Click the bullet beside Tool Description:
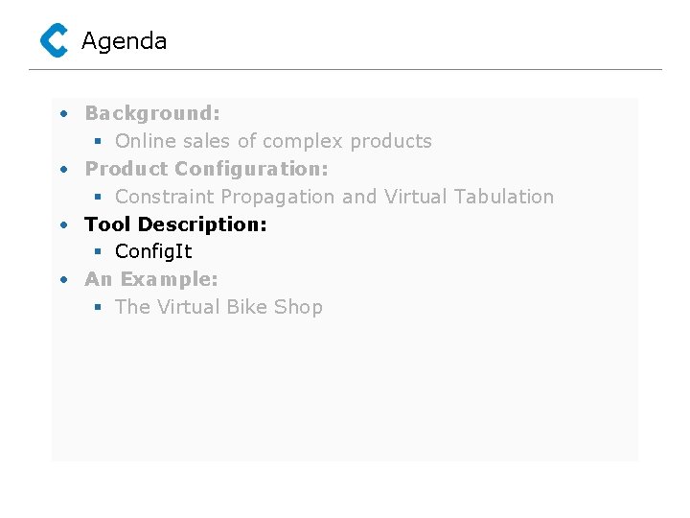 click(64, 225)
